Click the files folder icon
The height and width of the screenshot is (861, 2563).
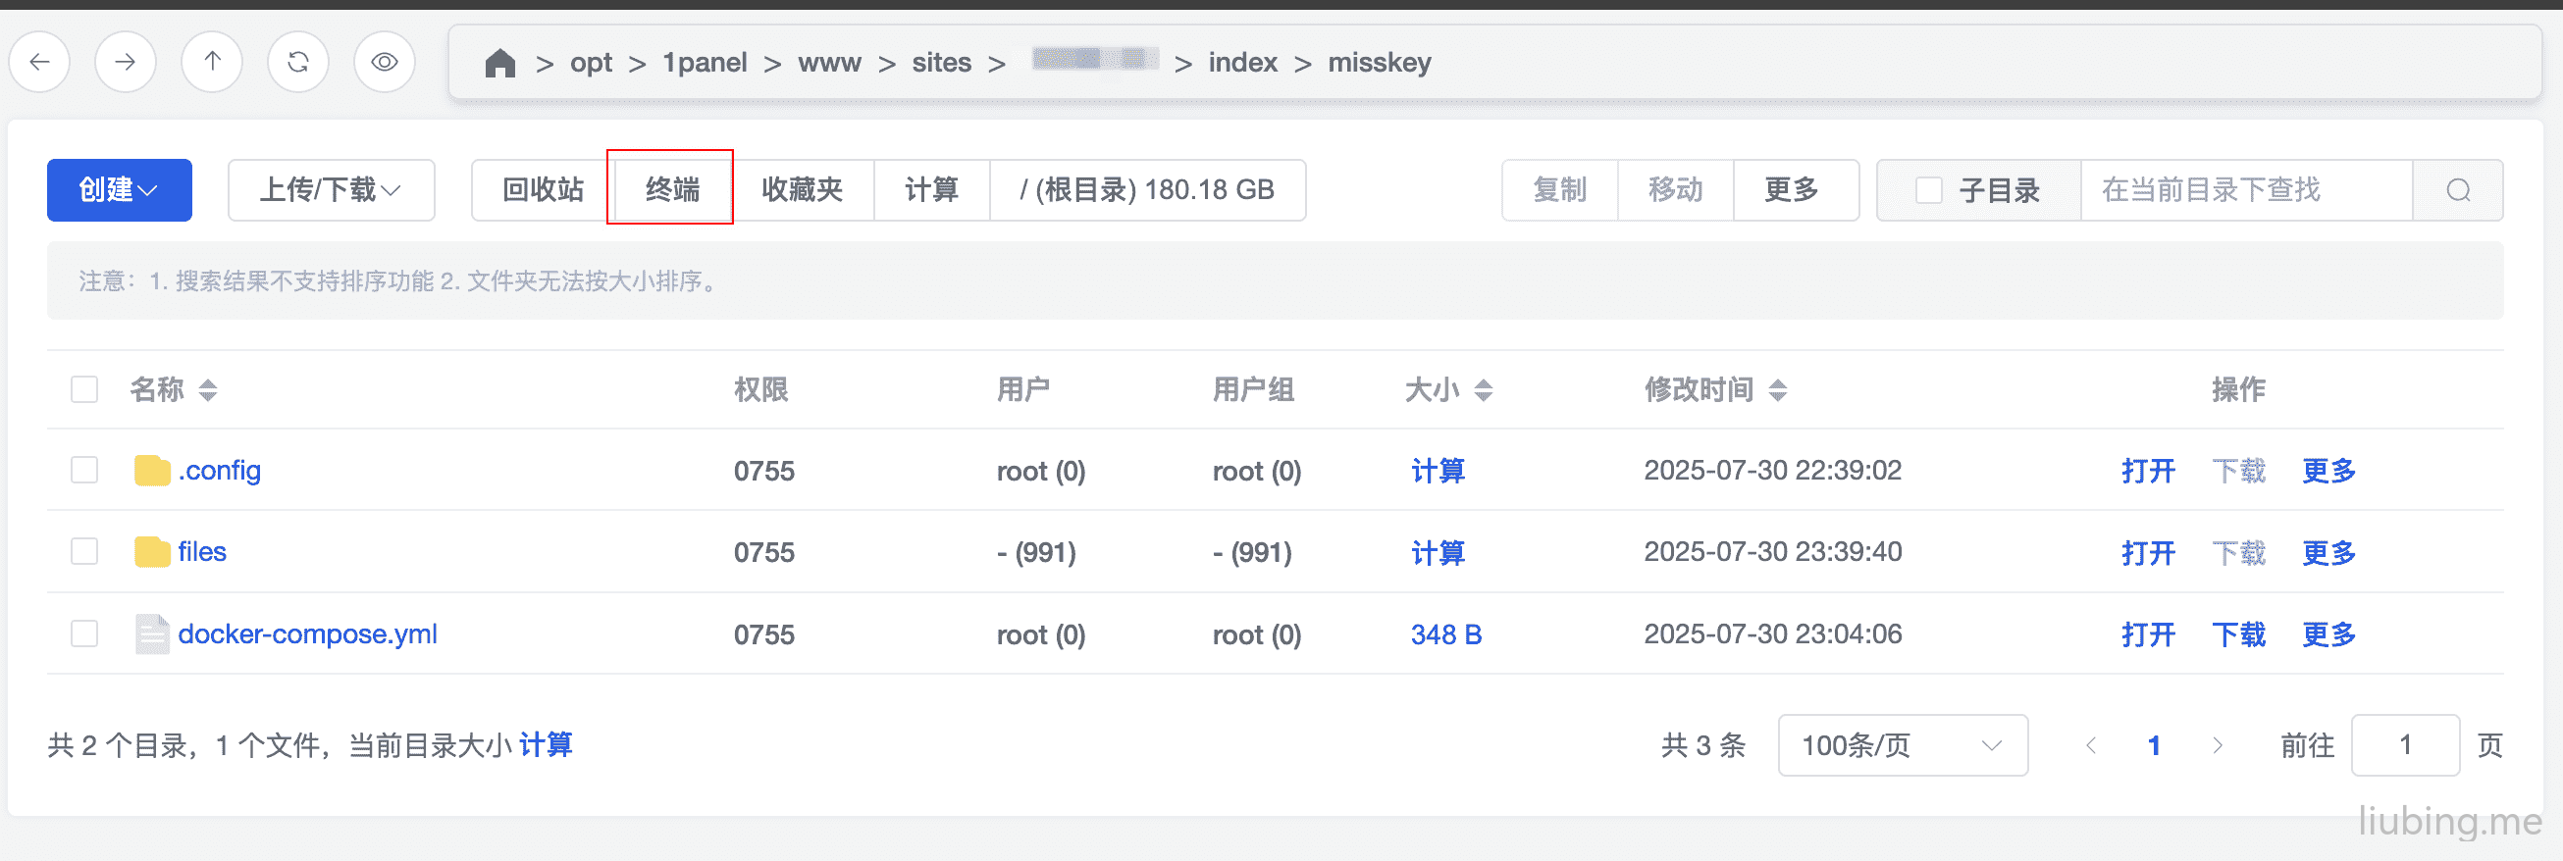point(152,552)
